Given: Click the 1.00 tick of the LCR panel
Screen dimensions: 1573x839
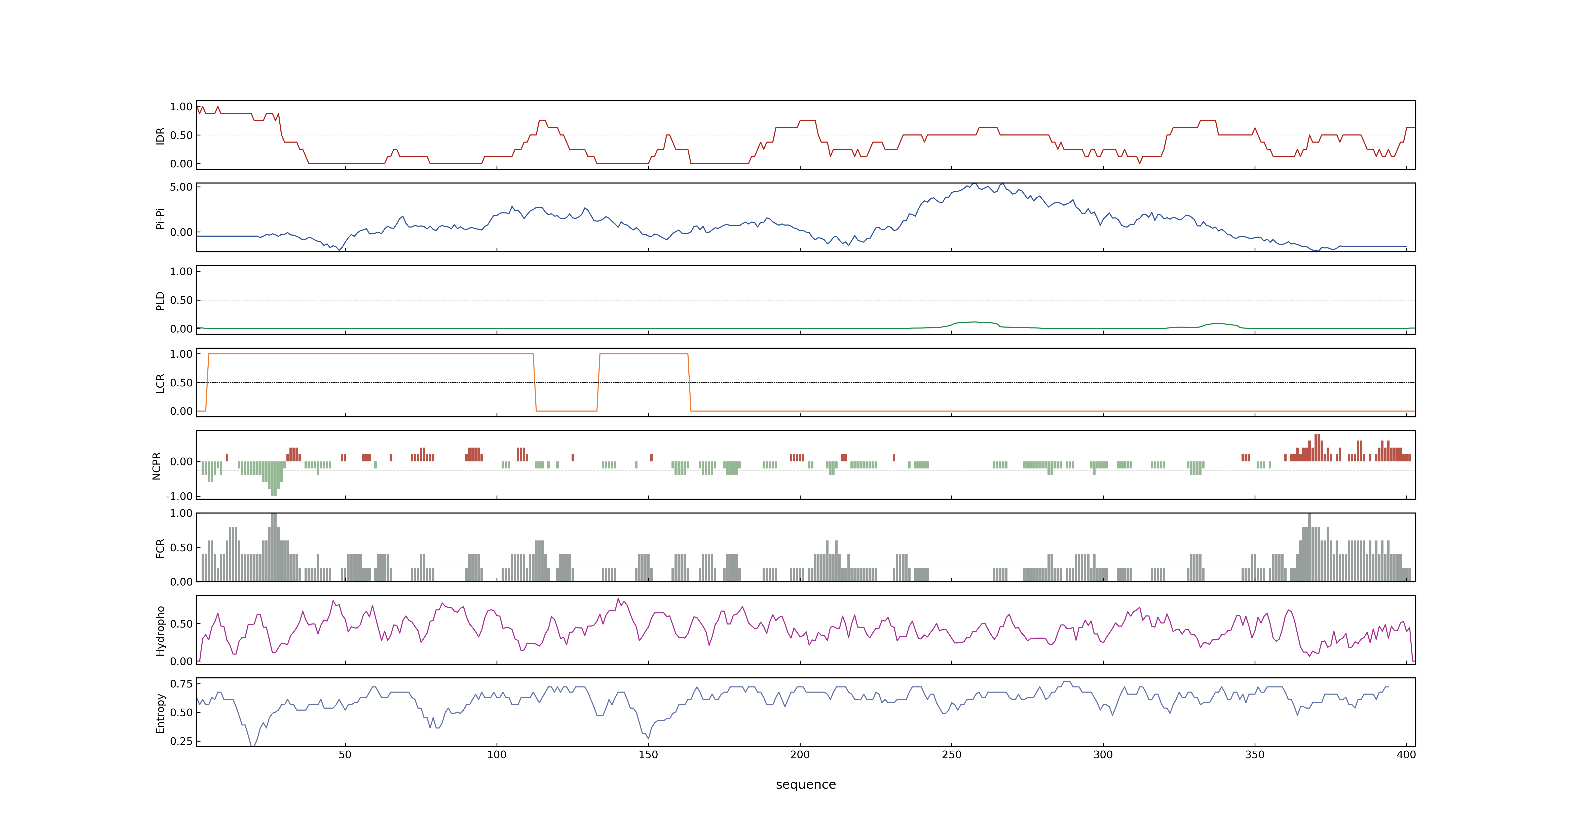Looking at the screenshot, I should tap(181, 354).
